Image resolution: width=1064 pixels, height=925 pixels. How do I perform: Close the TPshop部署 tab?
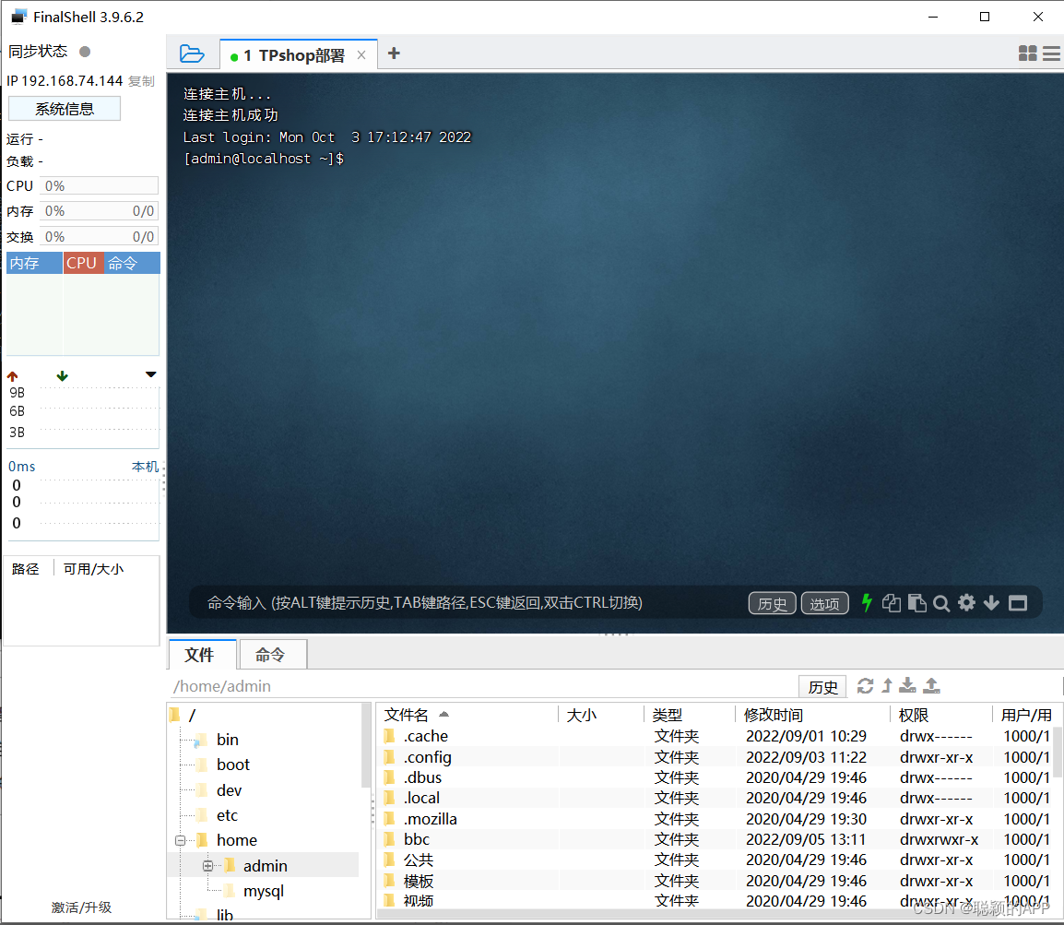tap(361, 55)
